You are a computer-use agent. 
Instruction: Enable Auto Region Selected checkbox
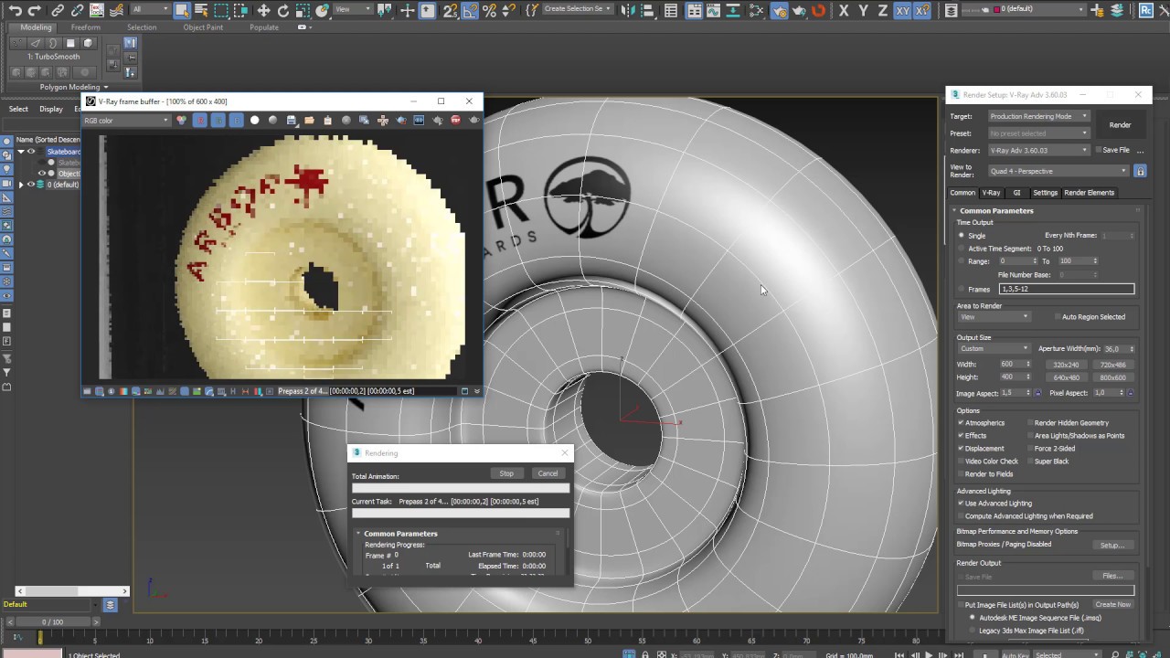(x=1058, y=317)
